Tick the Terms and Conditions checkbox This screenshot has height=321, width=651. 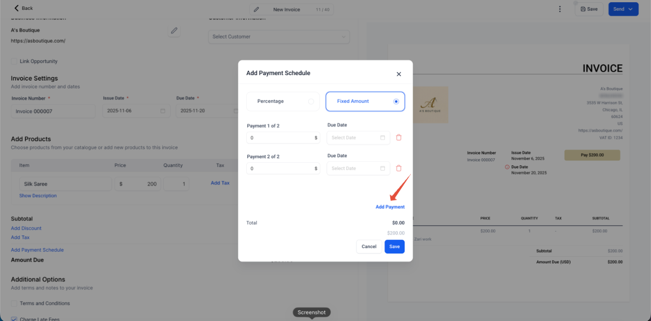14,303
